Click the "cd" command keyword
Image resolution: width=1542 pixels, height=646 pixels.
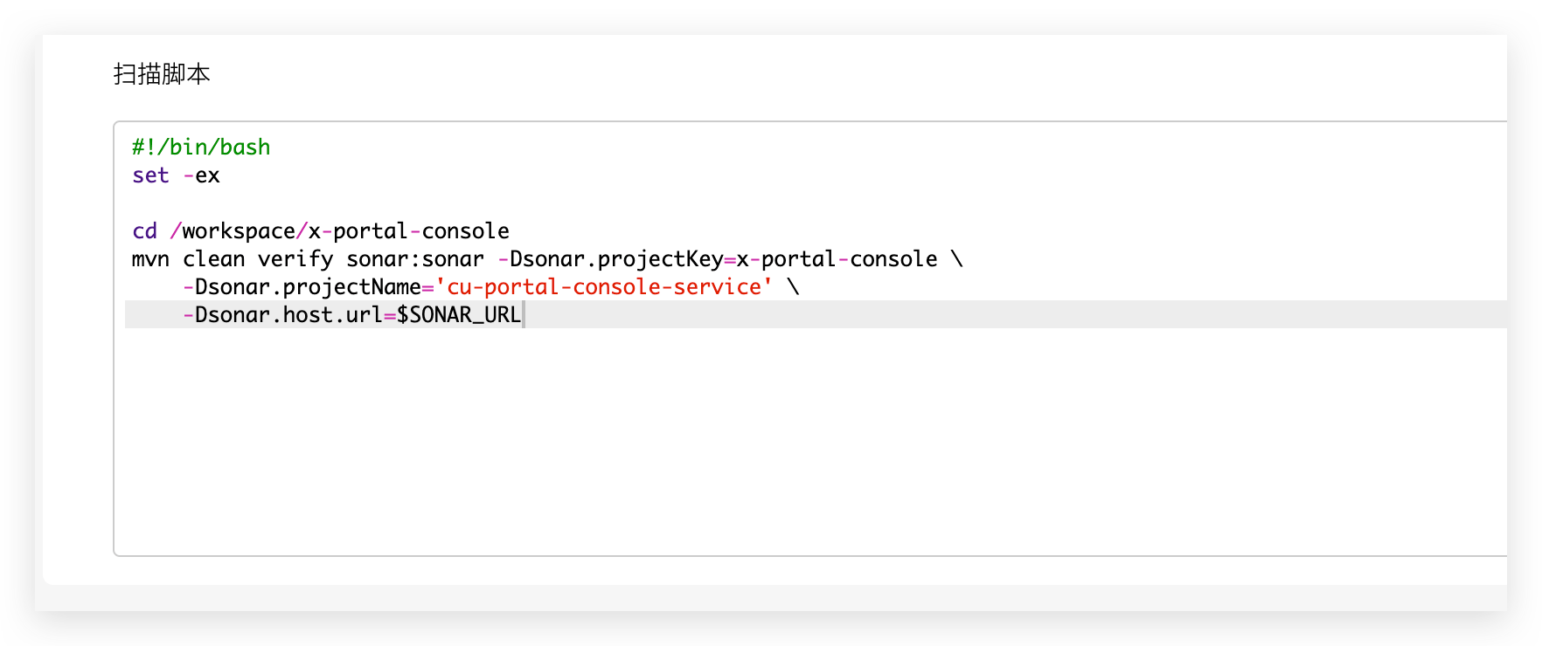pyautogui.click(x=144, y=231)
